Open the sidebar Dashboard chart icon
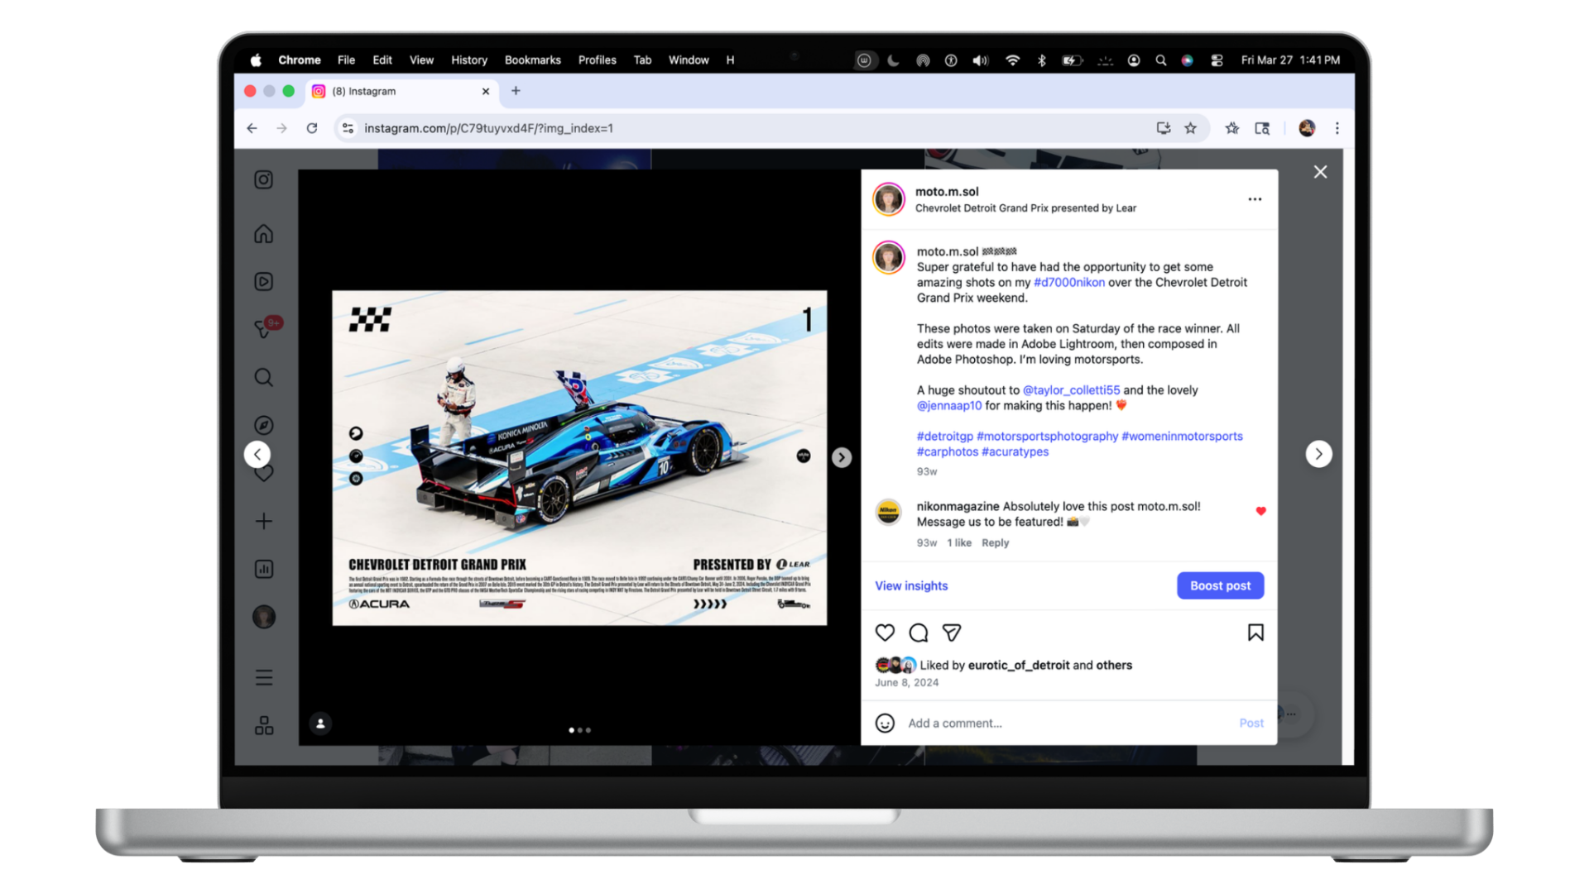This screenshot has height=893, width=1589. [263, 569]
